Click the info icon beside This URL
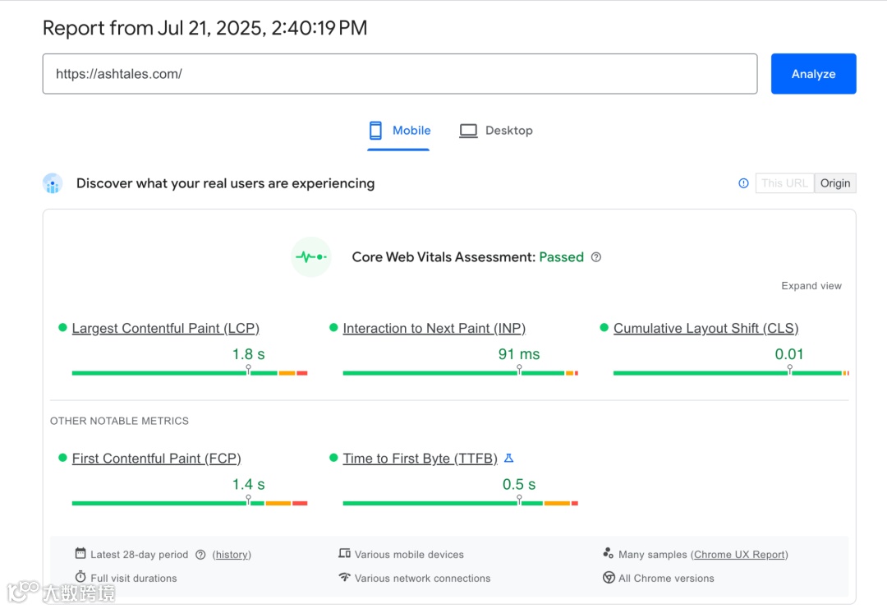The height and width of the screenshot is (609, 887). tap(743, 183)
